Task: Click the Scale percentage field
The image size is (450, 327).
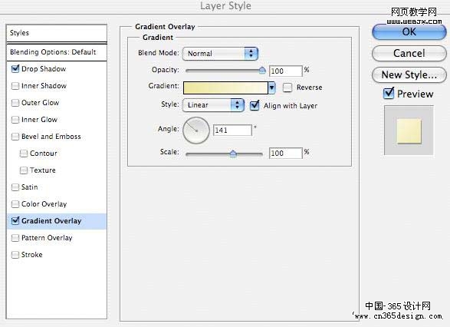Action: click(x=285, y=154)
